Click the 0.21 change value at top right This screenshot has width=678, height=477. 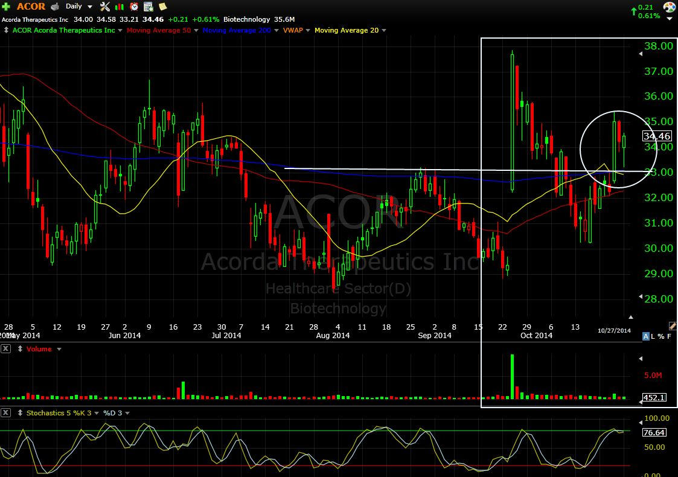pyautogui.click(x=645, y=7)
